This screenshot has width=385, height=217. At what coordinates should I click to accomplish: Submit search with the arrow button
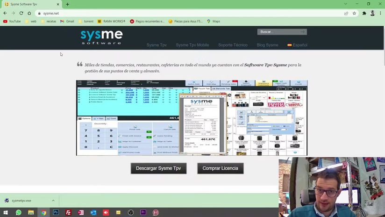click(x=303, y=32)
